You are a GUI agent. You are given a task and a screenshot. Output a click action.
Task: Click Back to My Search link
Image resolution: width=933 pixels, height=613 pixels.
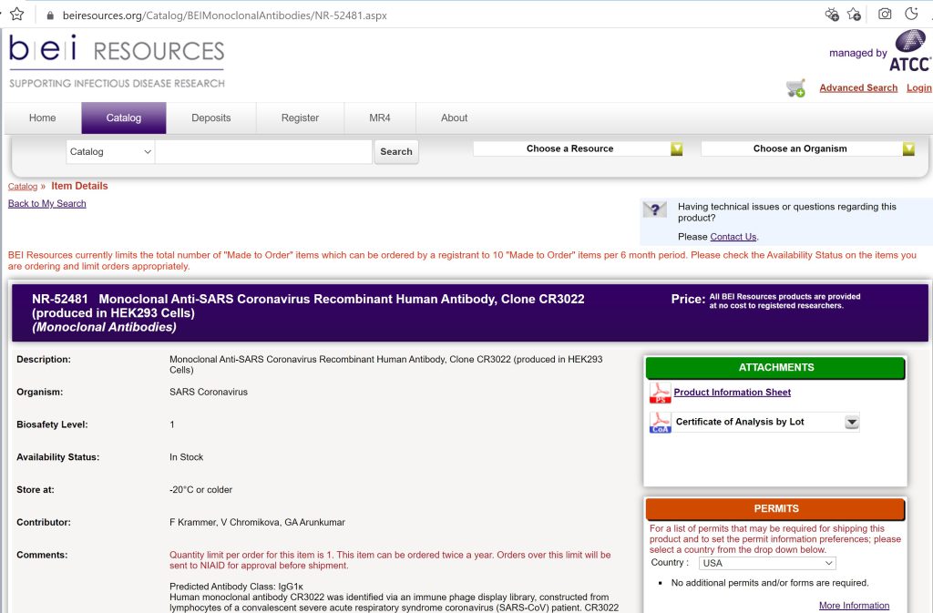(47, 203)
